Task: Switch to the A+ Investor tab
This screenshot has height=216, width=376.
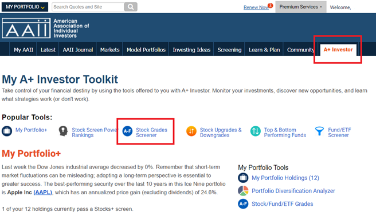Action: 338,50
